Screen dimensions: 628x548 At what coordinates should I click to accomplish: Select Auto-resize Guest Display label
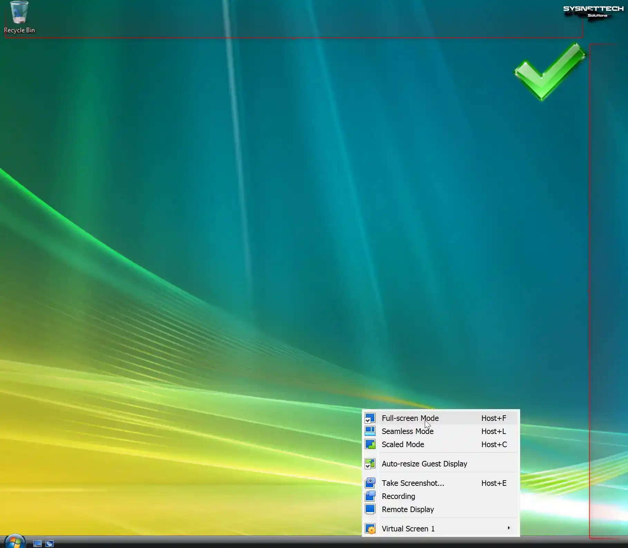[x=424, y=464]
